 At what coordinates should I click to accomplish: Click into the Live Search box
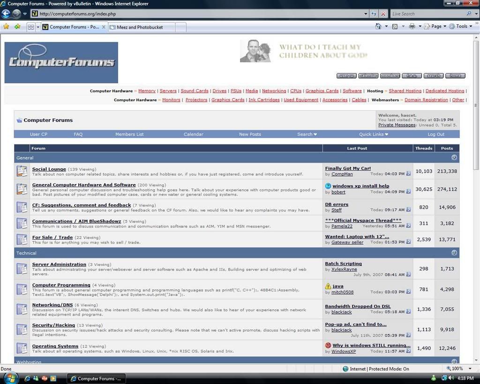click(x=427, y=14)
